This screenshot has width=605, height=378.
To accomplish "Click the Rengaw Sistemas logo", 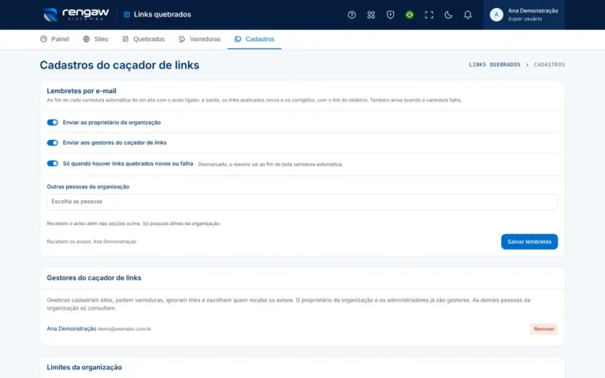I will click(76, 15).
